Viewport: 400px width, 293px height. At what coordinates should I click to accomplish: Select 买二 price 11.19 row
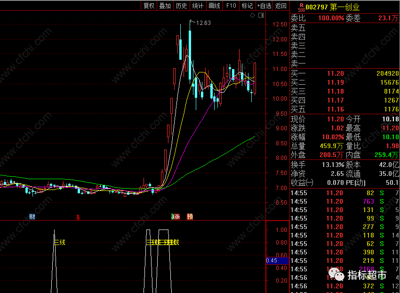[x=345, y=82]
